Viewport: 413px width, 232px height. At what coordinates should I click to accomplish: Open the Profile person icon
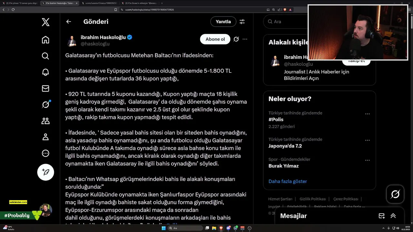click(x=45, y=137)
